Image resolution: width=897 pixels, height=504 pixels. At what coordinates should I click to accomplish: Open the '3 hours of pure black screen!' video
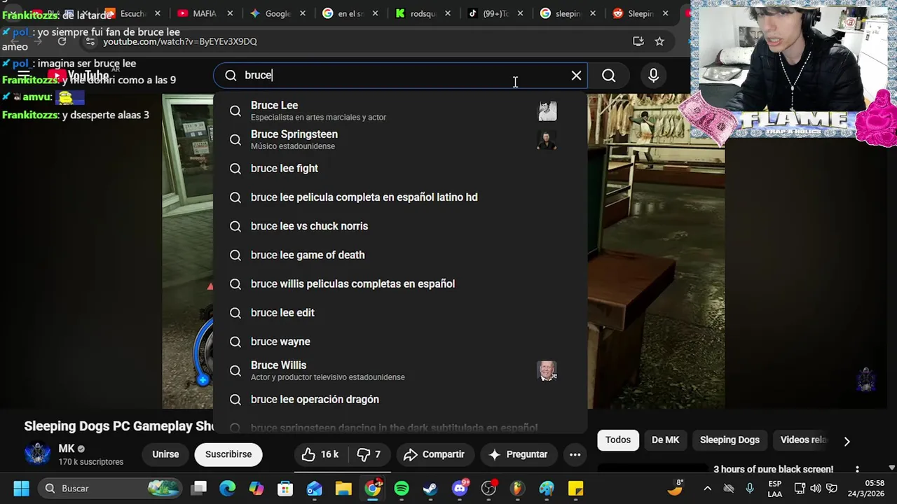pyautogui.click(x=773, y=469)
